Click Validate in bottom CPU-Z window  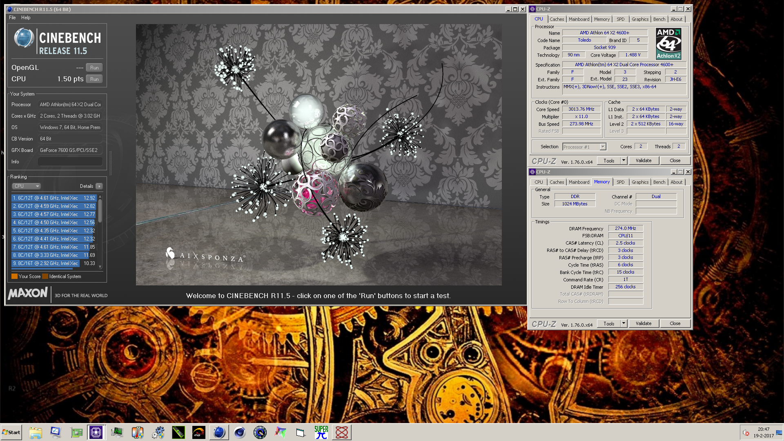[644, 324]
